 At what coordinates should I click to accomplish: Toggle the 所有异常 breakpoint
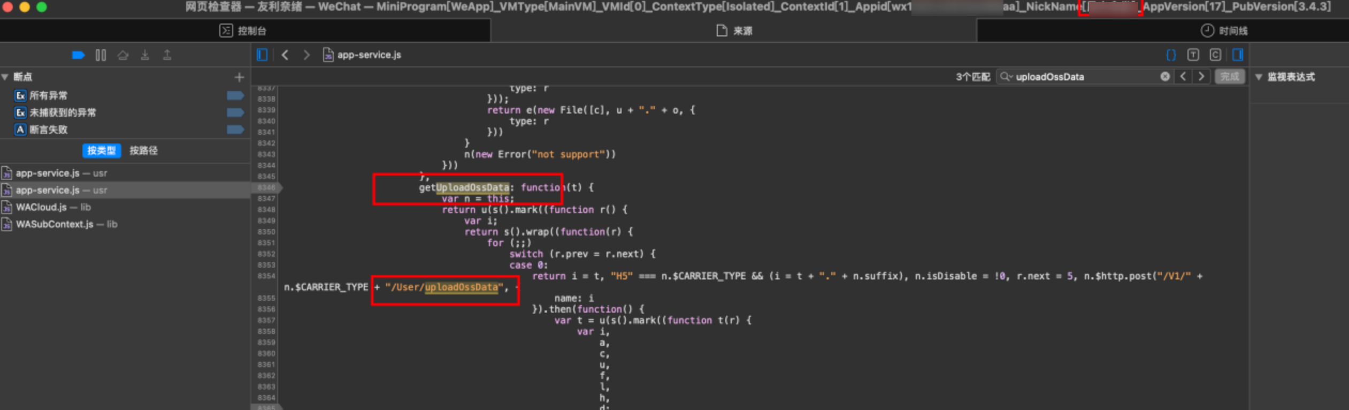click(x=235, y=95)
